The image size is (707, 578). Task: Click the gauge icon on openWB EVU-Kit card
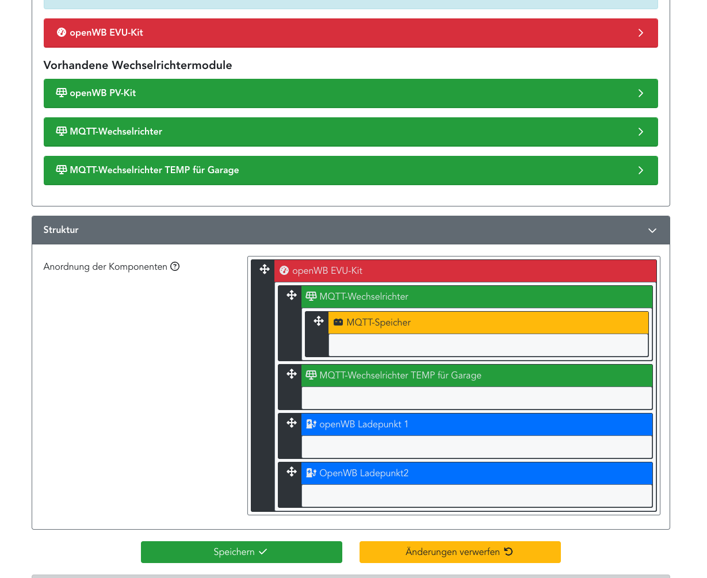(62, 32)
